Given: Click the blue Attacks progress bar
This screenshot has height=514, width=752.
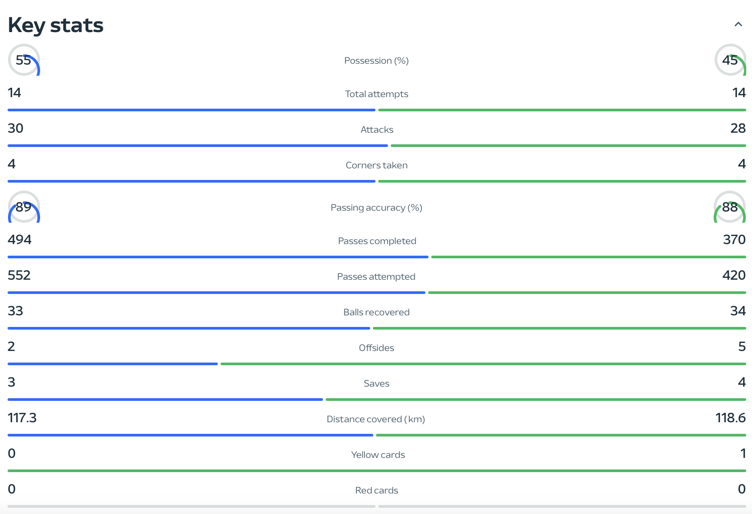Looking at the screenshot, I should [198, 146].
